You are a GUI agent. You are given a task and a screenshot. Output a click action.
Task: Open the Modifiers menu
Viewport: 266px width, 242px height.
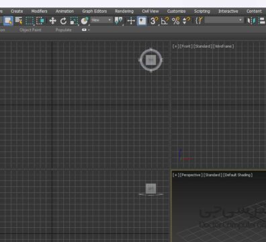click(x=39, y=11)
